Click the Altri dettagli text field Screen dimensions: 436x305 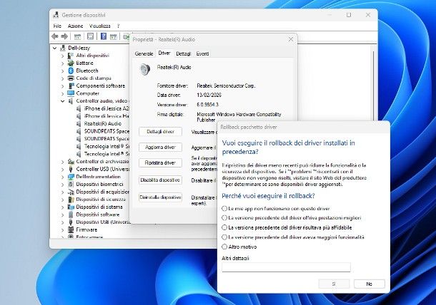[286, 267]
